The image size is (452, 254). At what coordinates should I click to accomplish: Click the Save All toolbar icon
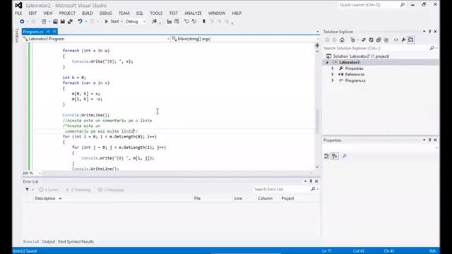point(70,21)
